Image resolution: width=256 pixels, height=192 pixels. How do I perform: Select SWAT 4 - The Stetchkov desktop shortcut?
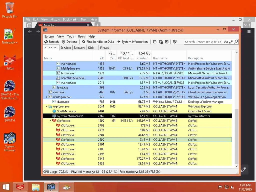click(10, 90)
